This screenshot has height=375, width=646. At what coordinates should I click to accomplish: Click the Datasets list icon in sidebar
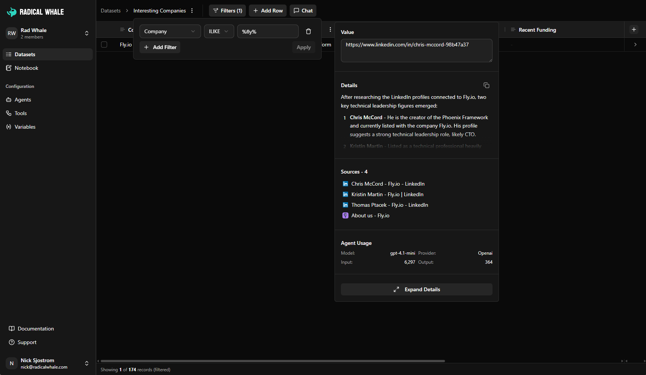point(9,54)
